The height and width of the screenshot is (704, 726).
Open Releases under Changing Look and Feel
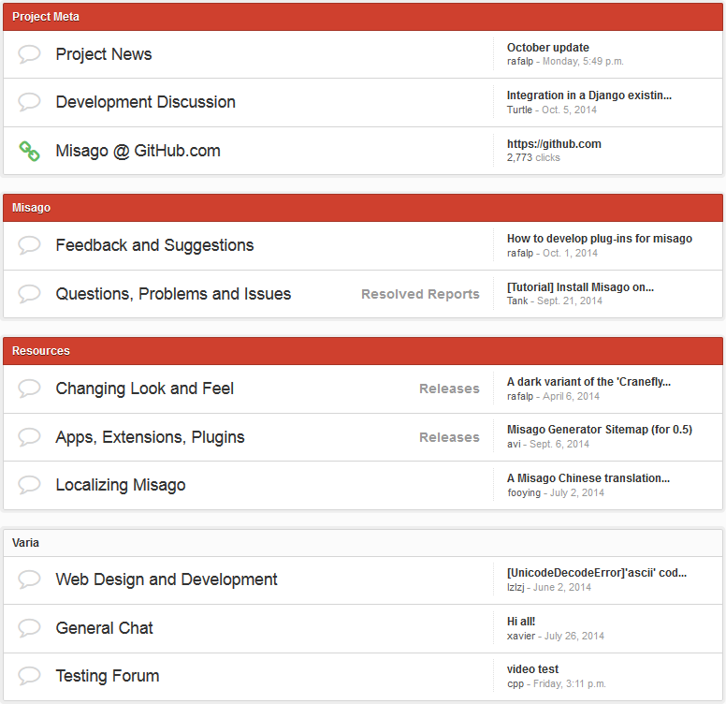pyautogui.click(x=449, y=389)
